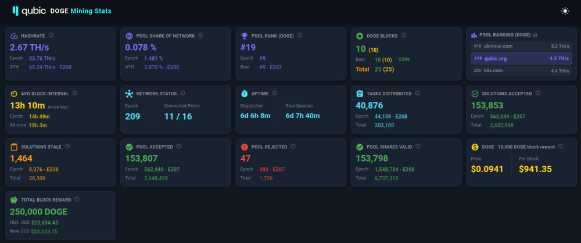Select okminer.com row in pool ranking
The image size is (581, 243).
(x=521, y=46)
